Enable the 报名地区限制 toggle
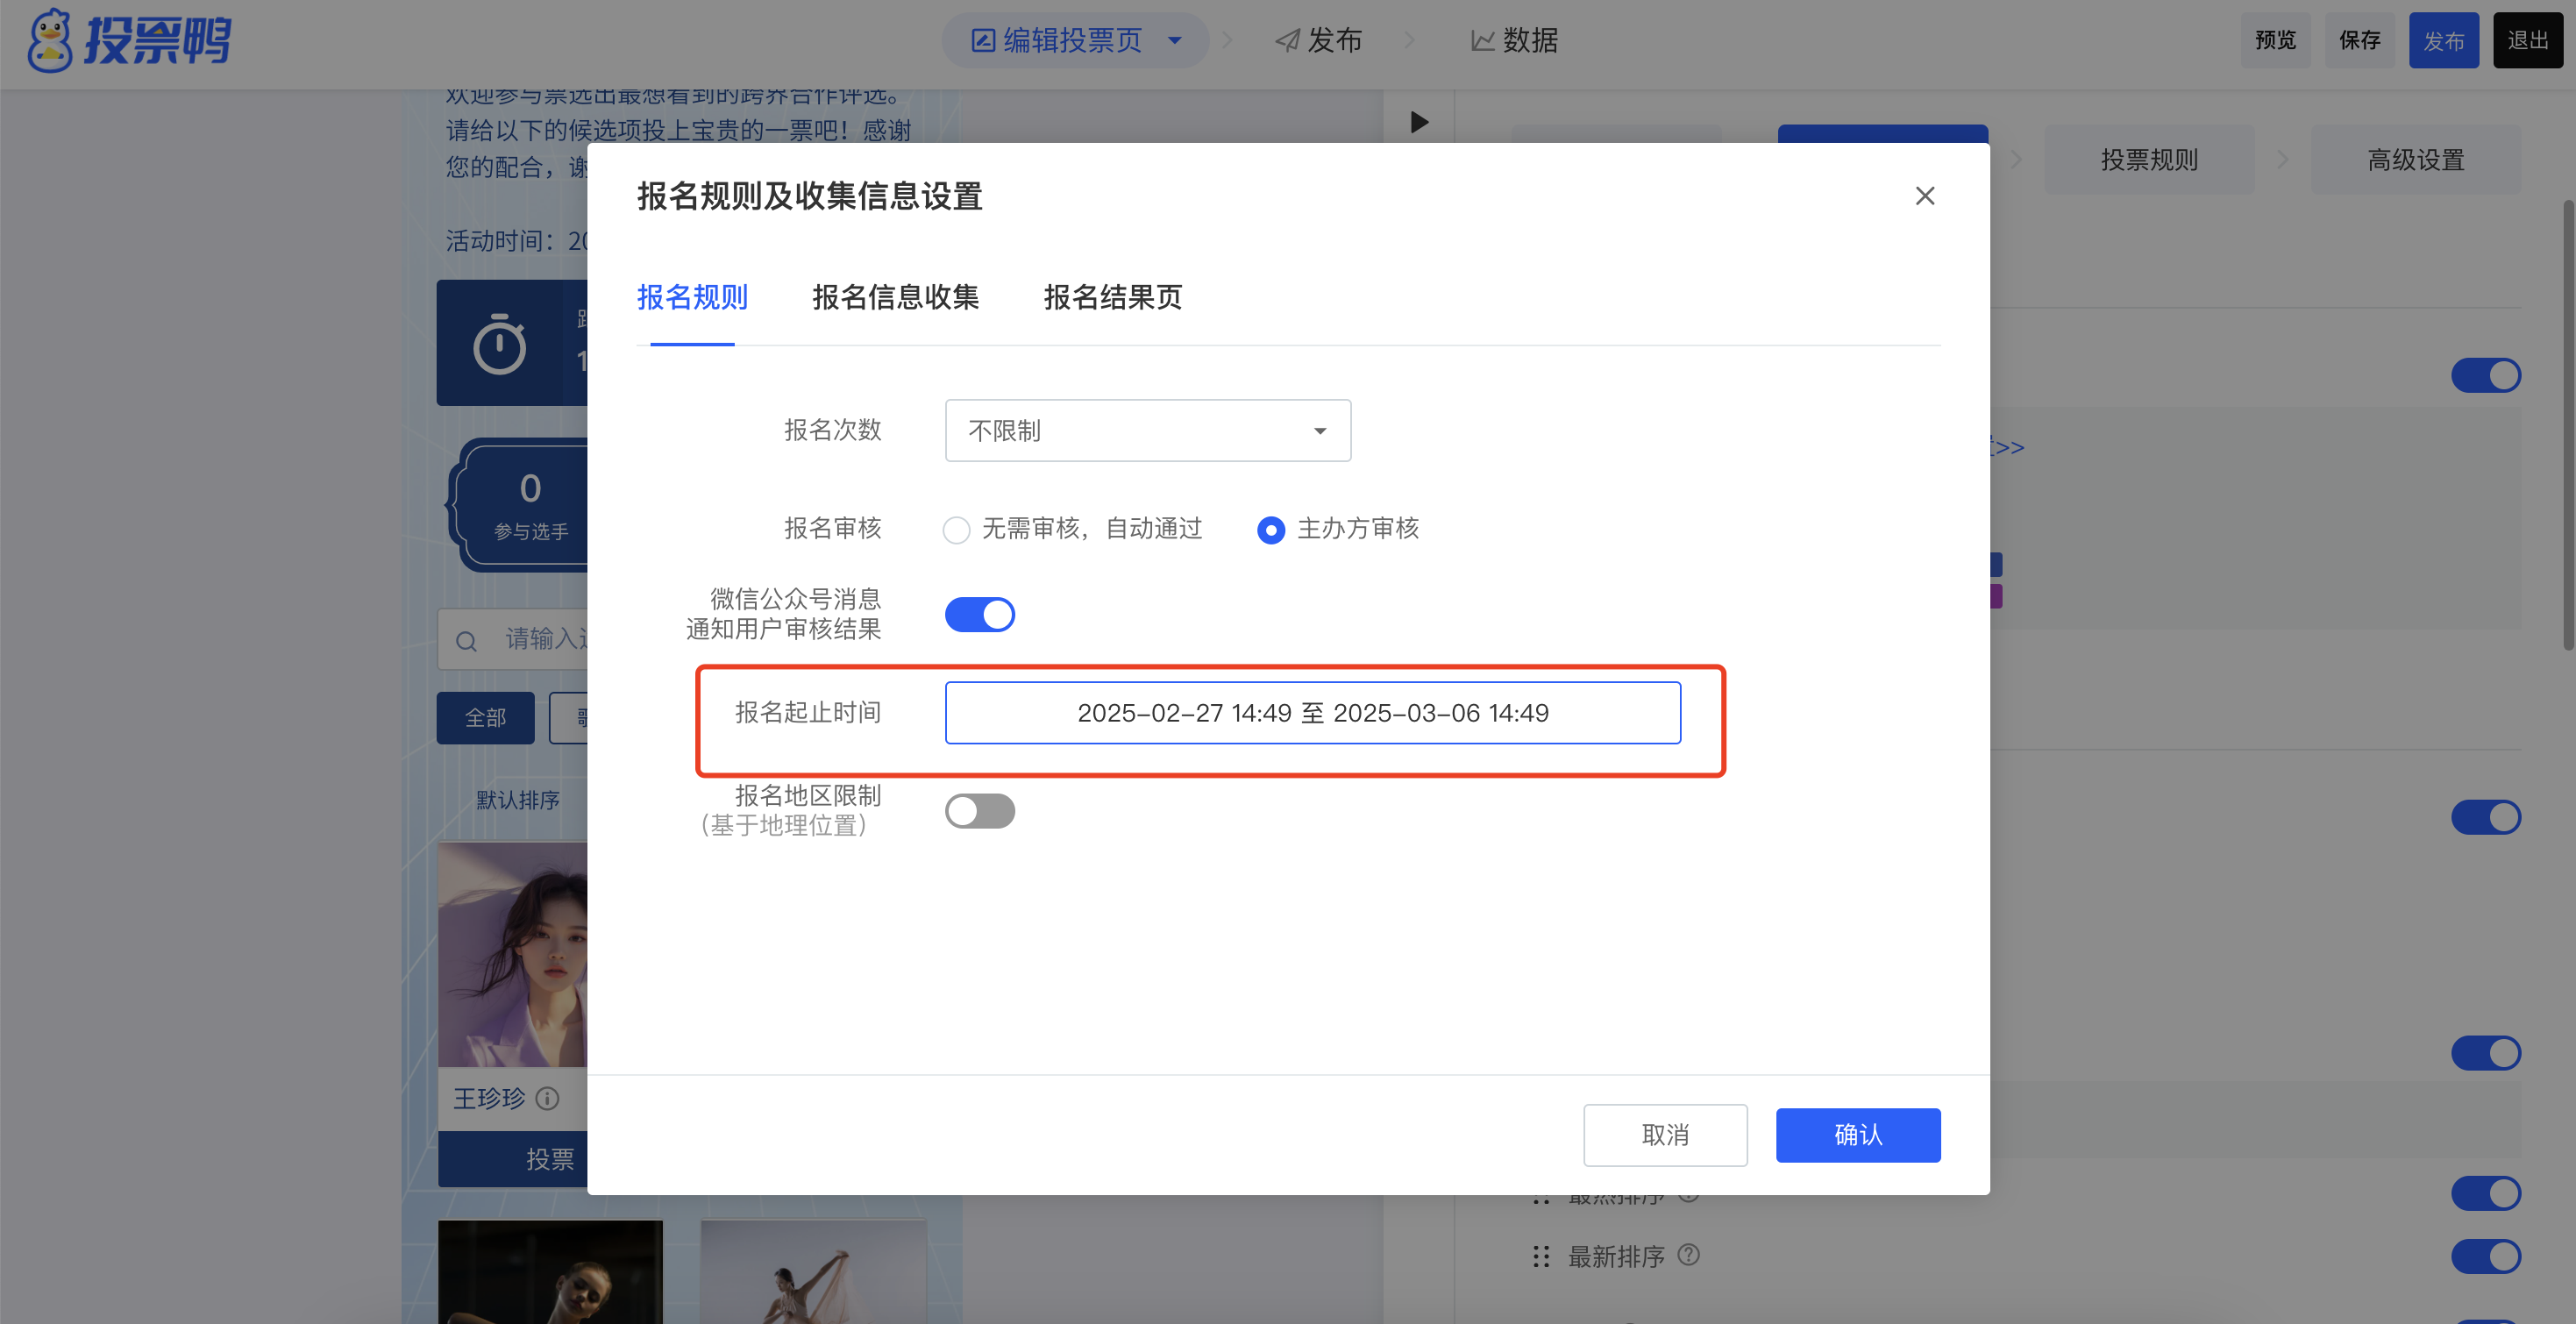The image size is (2576, 1324). point(979,811)
